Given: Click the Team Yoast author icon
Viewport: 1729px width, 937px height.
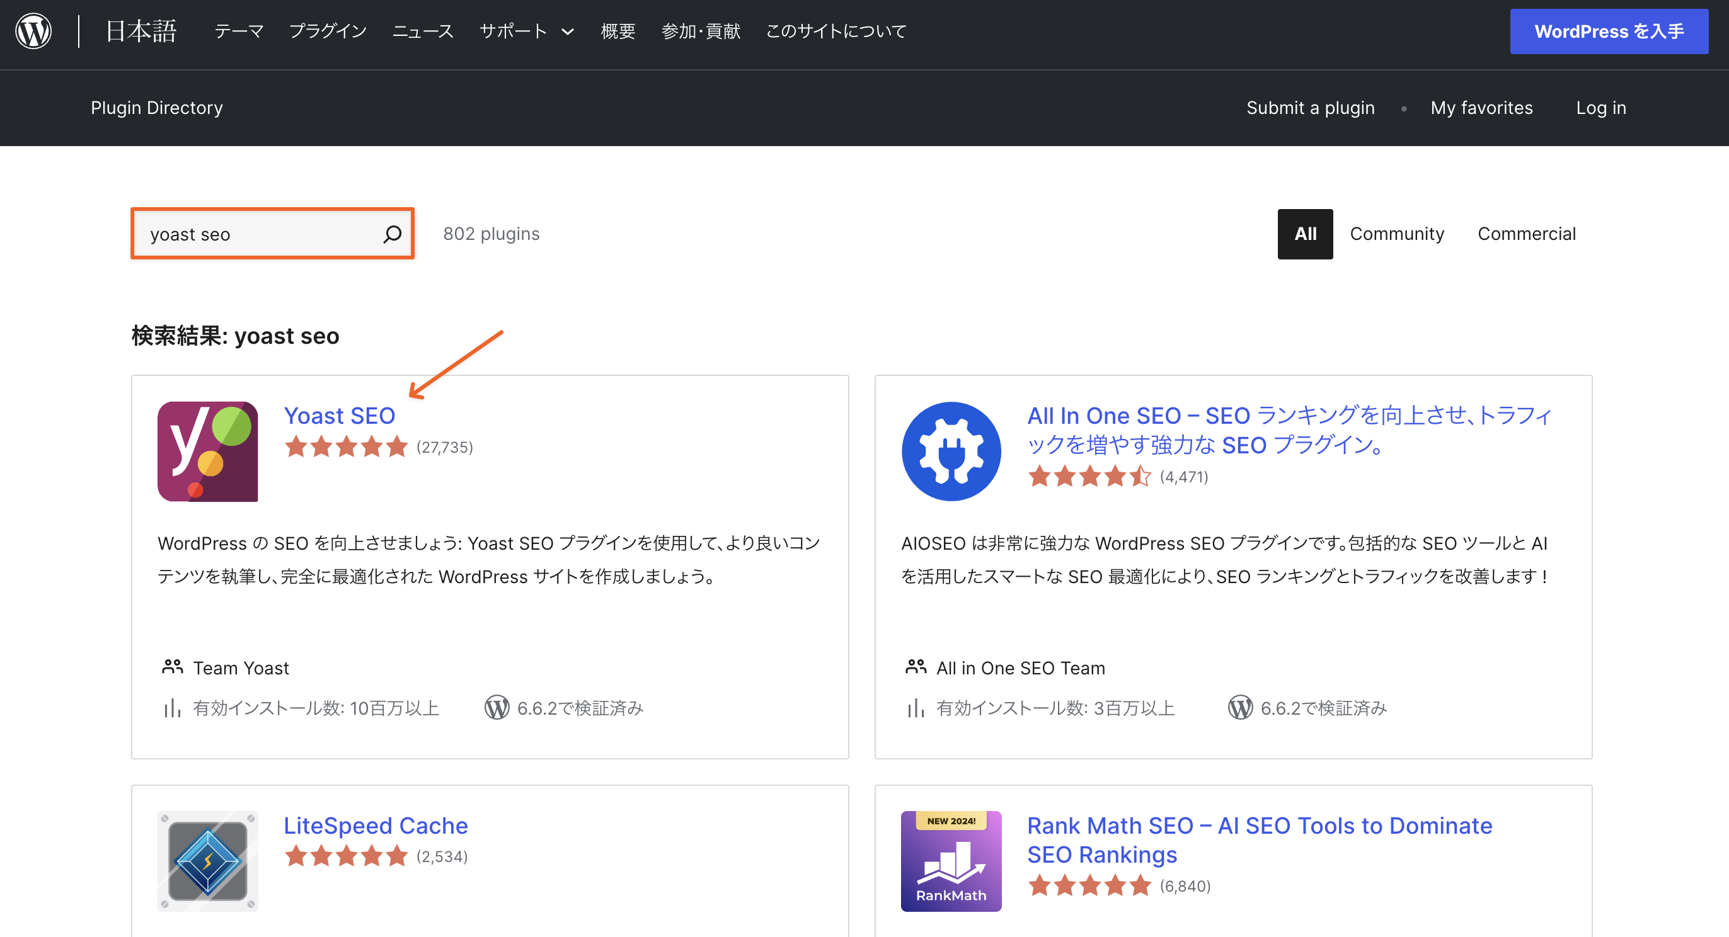Looking at the screenshot, I should 173,667.
